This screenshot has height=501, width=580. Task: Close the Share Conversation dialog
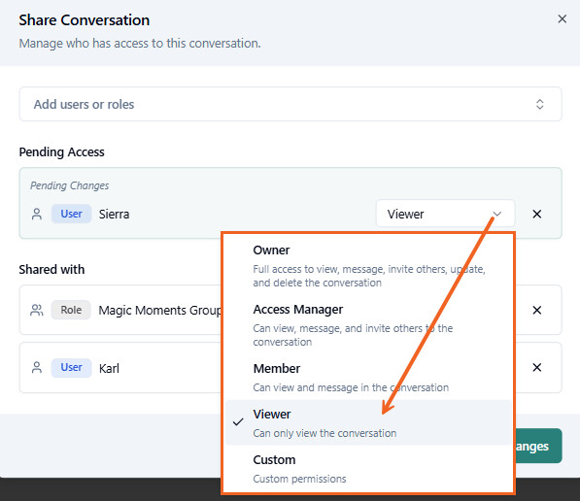click(562, 18)
